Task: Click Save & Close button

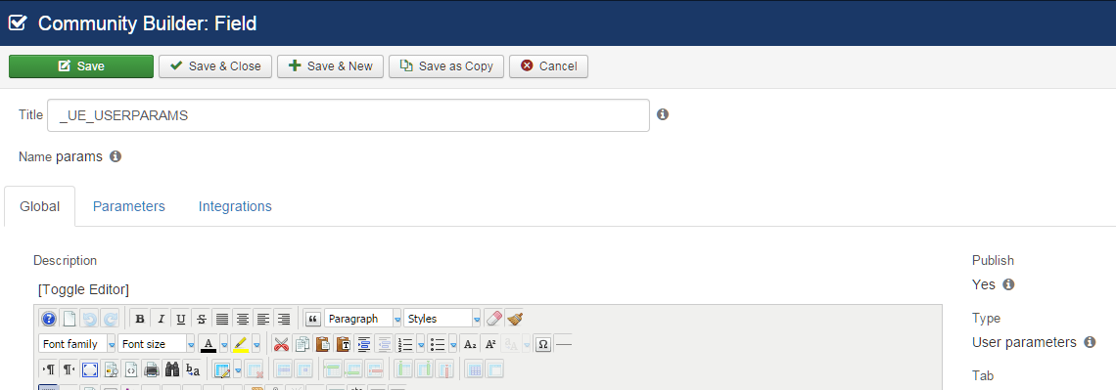Action: (215, 66)
